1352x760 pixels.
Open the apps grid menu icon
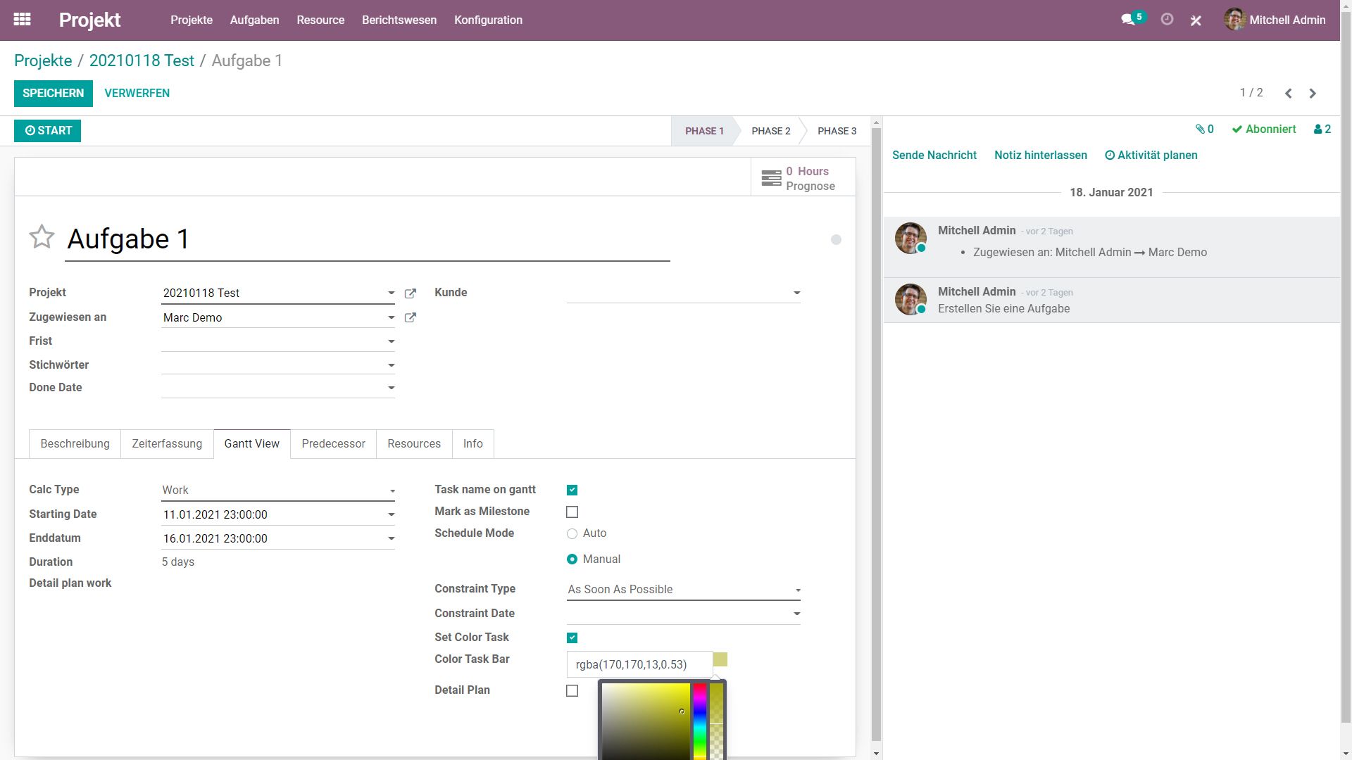[22, 20]
